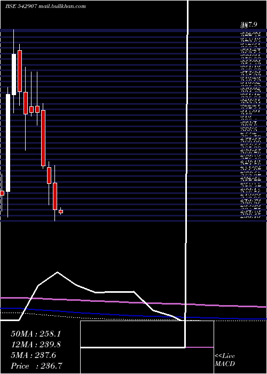Select the 12MA : 239.8 reading

coord(36,345)
